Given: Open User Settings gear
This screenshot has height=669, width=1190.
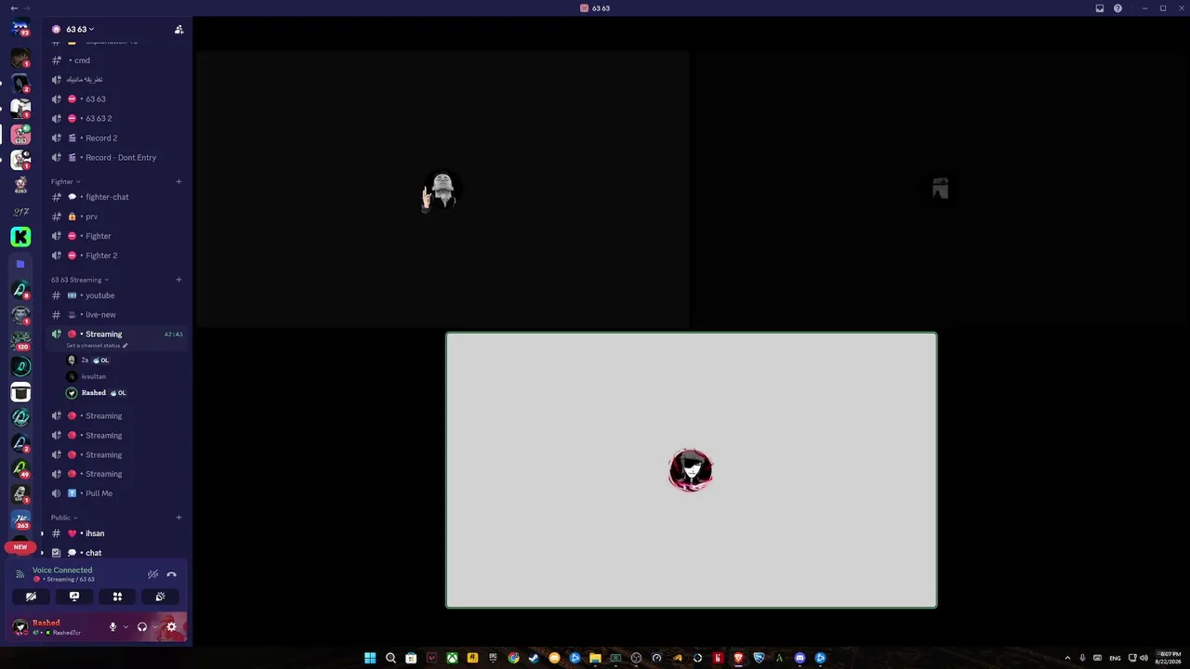Looking at the screenshot, I should coord(171,627).
